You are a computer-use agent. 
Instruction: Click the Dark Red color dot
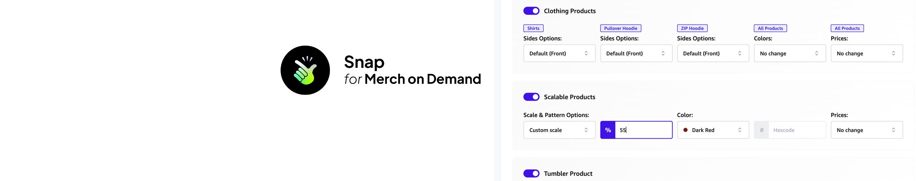click(685, 130)
